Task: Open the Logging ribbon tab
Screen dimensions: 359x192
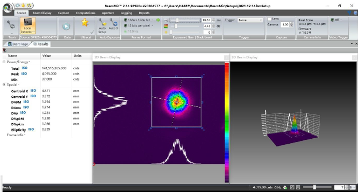Action: pos(127,13)
